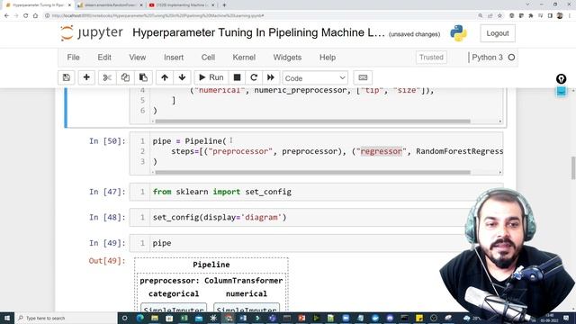
Task: Open the Windows Start menu
Action: click(x=7, y=318)
